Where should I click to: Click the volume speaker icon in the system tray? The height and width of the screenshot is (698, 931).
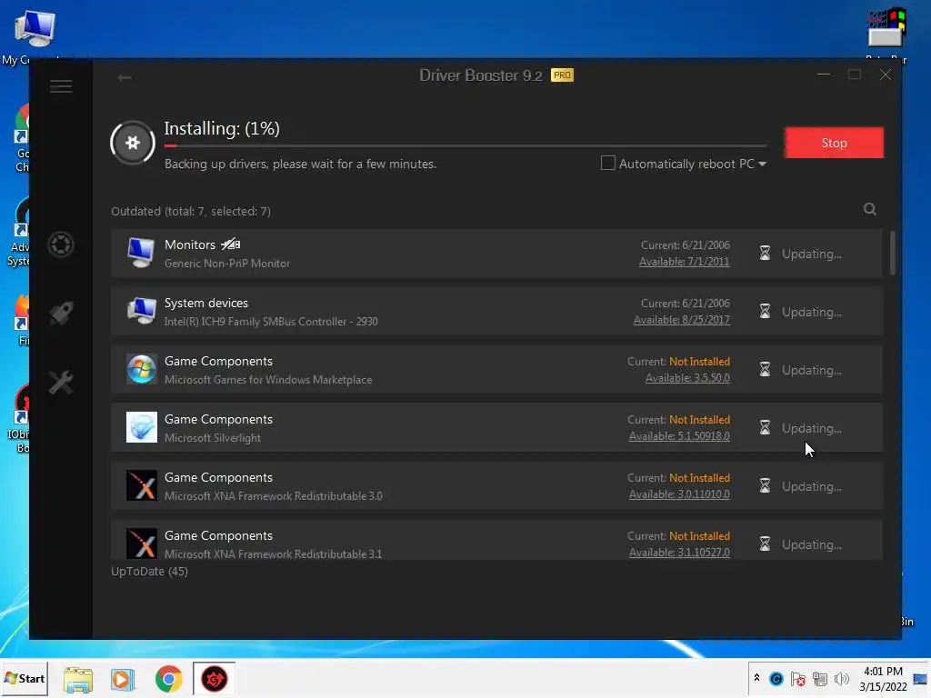(x=841, y=679)
